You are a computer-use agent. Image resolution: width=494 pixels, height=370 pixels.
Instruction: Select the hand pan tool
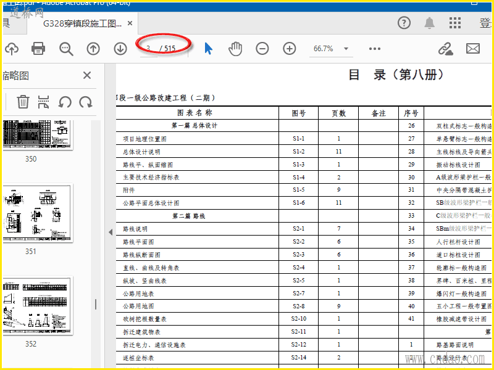pyautogui.click(x=235, y=49)
